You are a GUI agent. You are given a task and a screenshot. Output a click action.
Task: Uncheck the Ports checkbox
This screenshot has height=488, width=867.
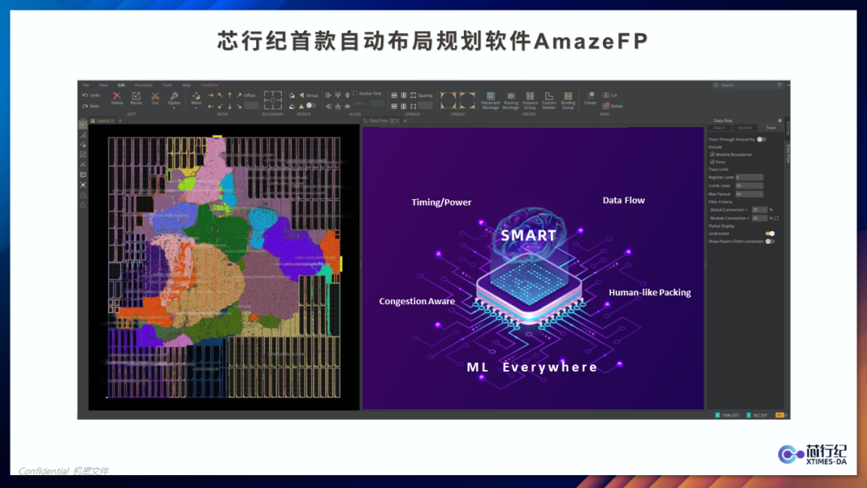pos(712,162)
